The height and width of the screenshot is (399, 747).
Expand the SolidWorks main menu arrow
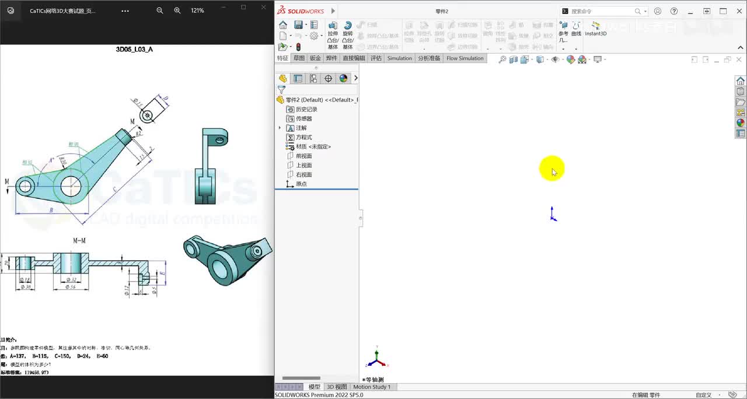coord(333,11)
